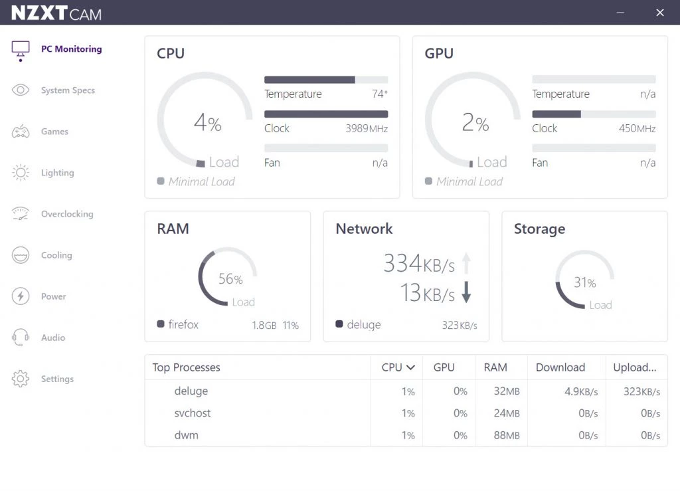This screenshot has height=491, width=680.
Task: Sort processes by the CPU column dropdown
Action: pyautogui.click(x=398, y=367)
